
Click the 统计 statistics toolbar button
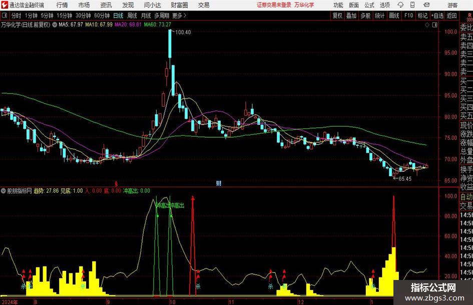[379, 16]
